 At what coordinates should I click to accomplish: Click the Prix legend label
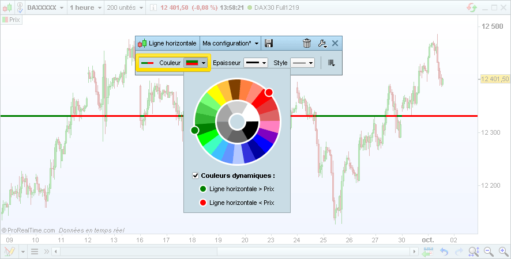pyautogui.click(x=12, y=20)
